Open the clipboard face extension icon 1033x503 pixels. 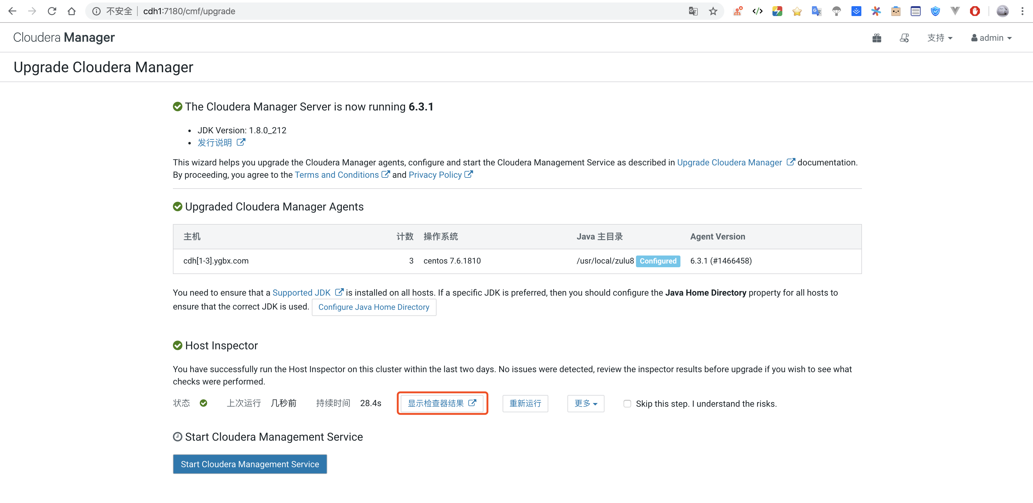point(896,11)
